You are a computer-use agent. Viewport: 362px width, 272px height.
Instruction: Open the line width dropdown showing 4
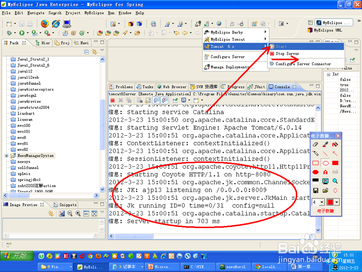(322, 202)
